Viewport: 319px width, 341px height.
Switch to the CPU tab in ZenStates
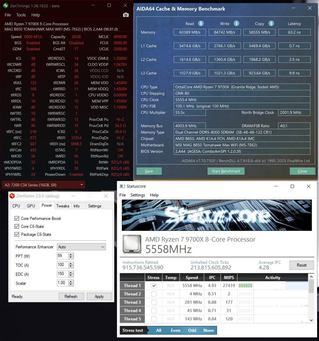pos(16,206)
